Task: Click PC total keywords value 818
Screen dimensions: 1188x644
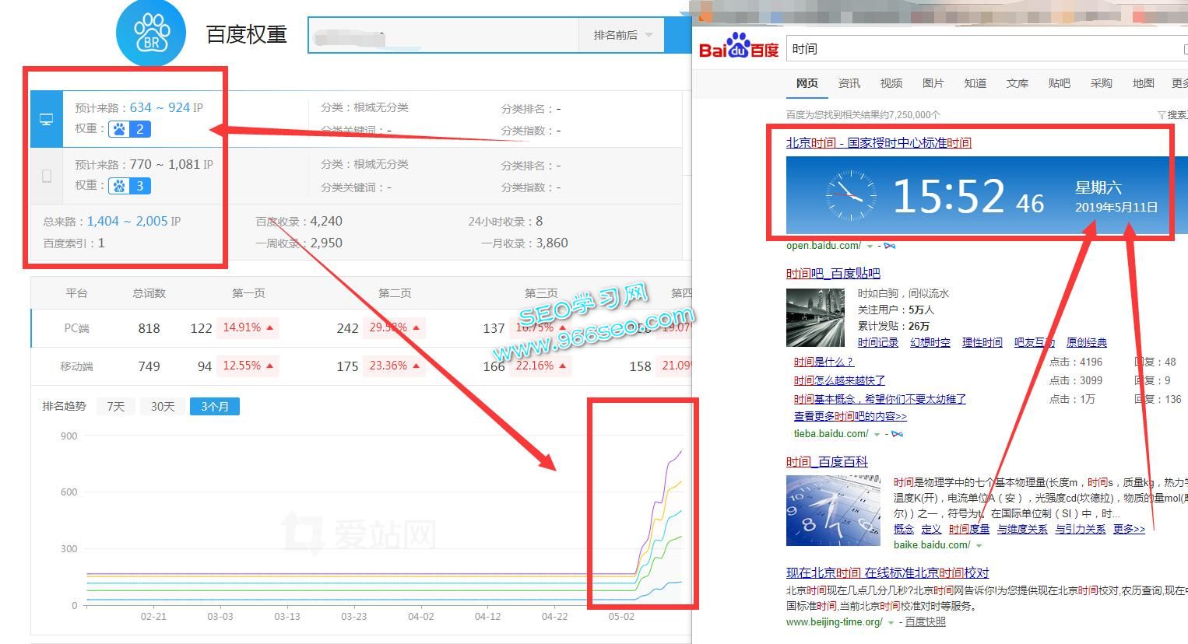Action: pos(149,328)
